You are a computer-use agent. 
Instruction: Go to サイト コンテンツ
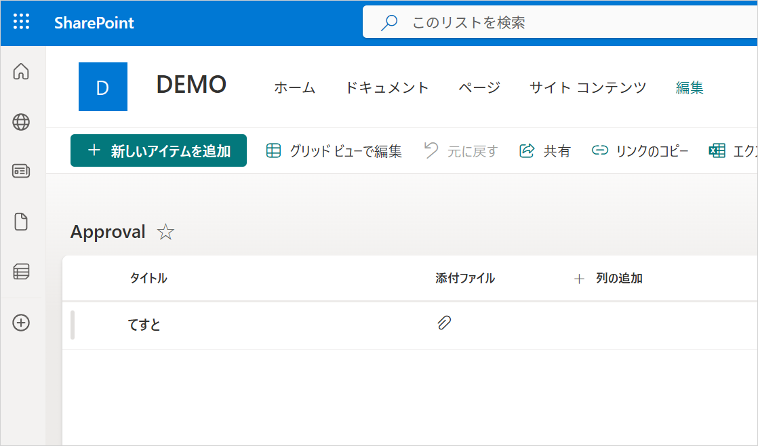tap(587, 87)
